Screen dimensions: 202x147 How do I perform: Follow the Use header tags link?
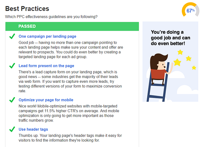33,130
